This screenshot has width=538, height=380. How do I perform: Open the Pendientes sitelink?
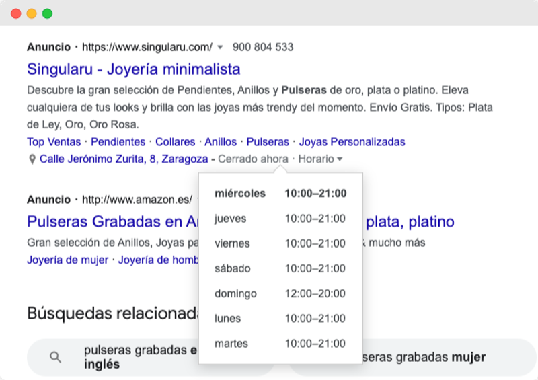[118, 142]
